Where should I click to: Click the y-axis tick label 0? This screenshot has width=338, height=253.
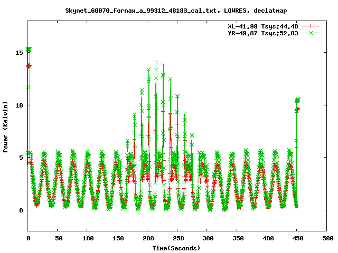(x=21, y=210)
